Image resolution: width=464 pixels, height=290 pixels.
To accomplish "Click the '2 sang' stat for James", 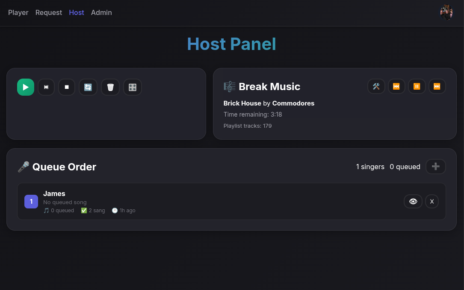I will coord(93,211).
